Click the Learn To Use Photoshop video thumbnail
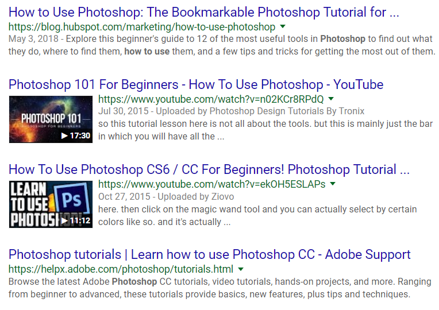 click(x=51, y=204)
